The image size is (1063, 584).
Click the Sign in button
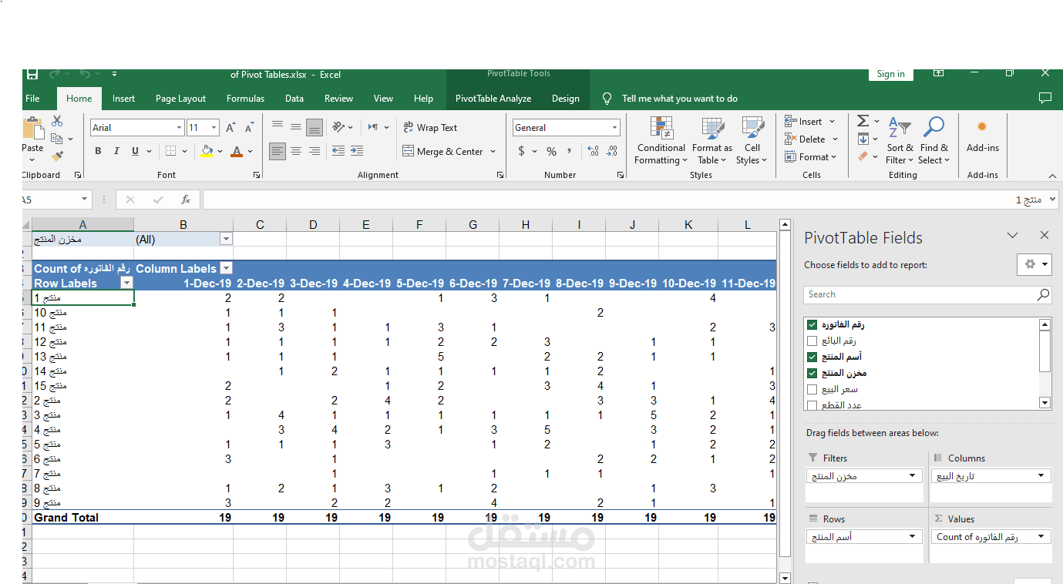click(x=891, y=74)
